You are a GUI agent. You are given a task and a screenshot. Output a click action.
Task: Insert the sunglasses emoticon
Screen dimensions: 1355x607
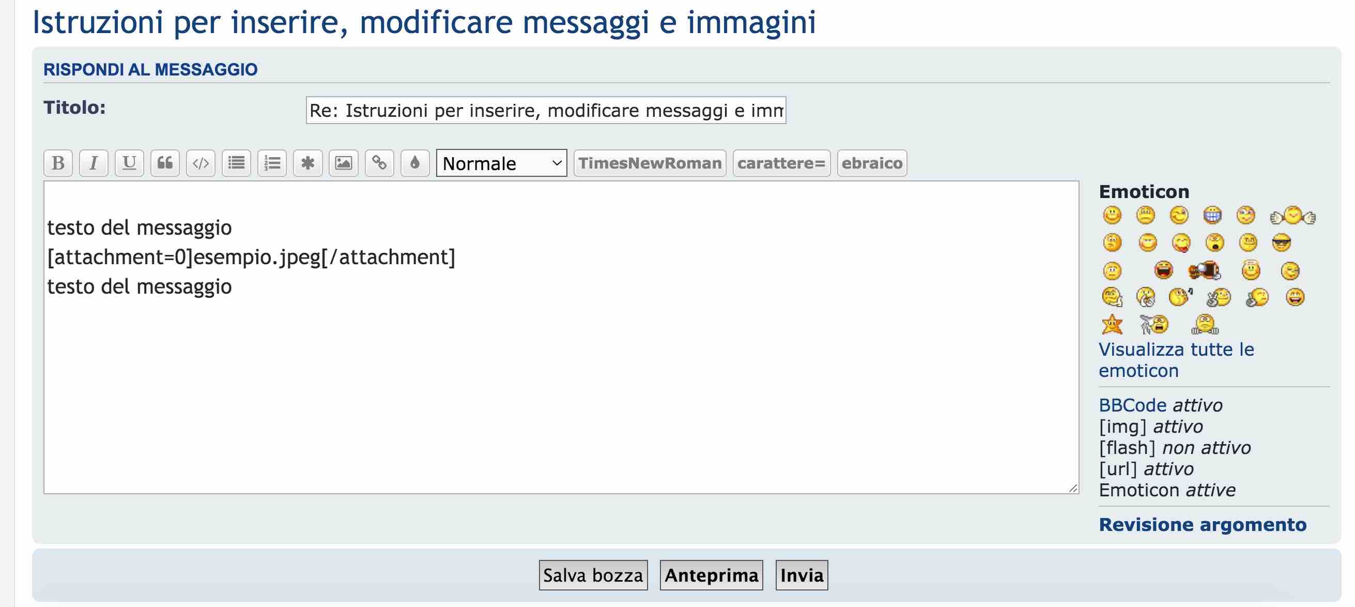pos(1282,242)
